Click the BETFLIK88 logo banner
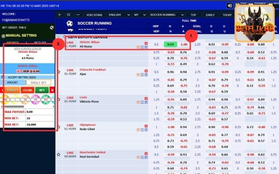Viewport: 279px width, 174px height. pyautogui.click(x=255, y=23)
